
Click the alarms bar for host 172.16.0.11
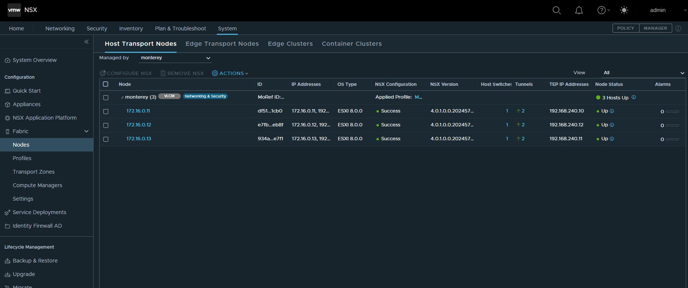tap(672, 111)
